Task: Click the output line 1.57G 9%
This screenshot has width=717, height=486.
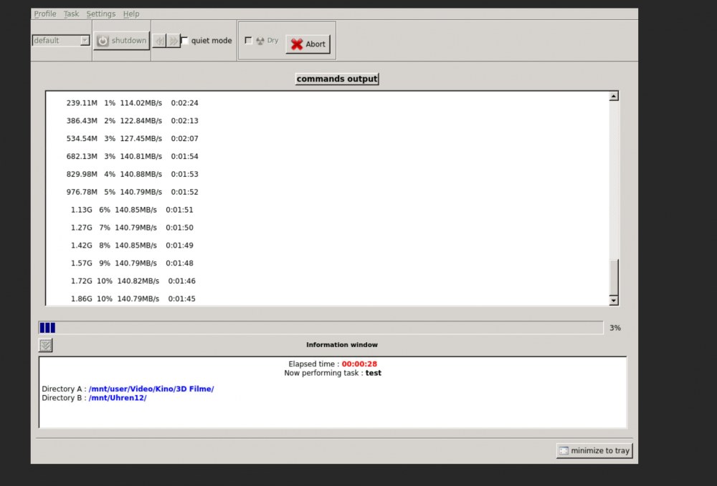Action: click(x=132, y=263)
